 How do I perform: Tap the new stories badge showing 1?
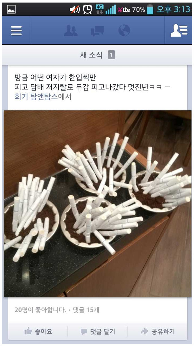click(111, 55)
